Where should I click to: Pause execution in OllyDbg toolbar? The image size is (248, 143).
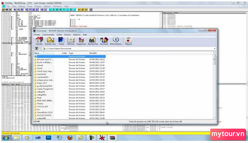pyautogui.click(x=22, y=10)
